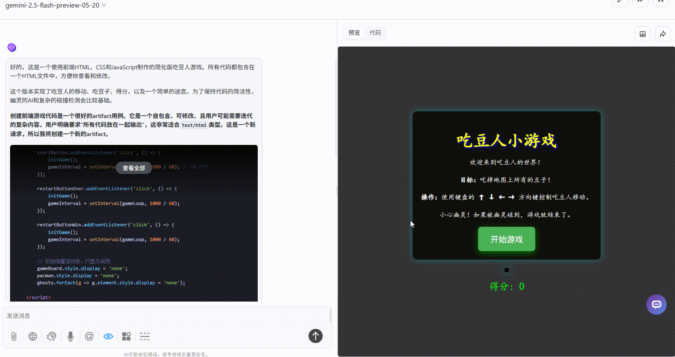Click the round send arrow button

[316, 336]
